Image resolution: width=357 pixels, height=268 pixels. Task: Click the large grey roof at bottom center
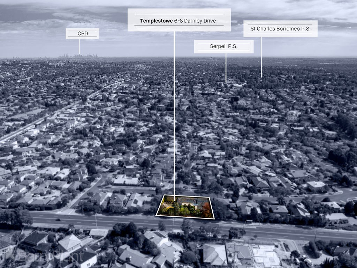click(214, 254)
